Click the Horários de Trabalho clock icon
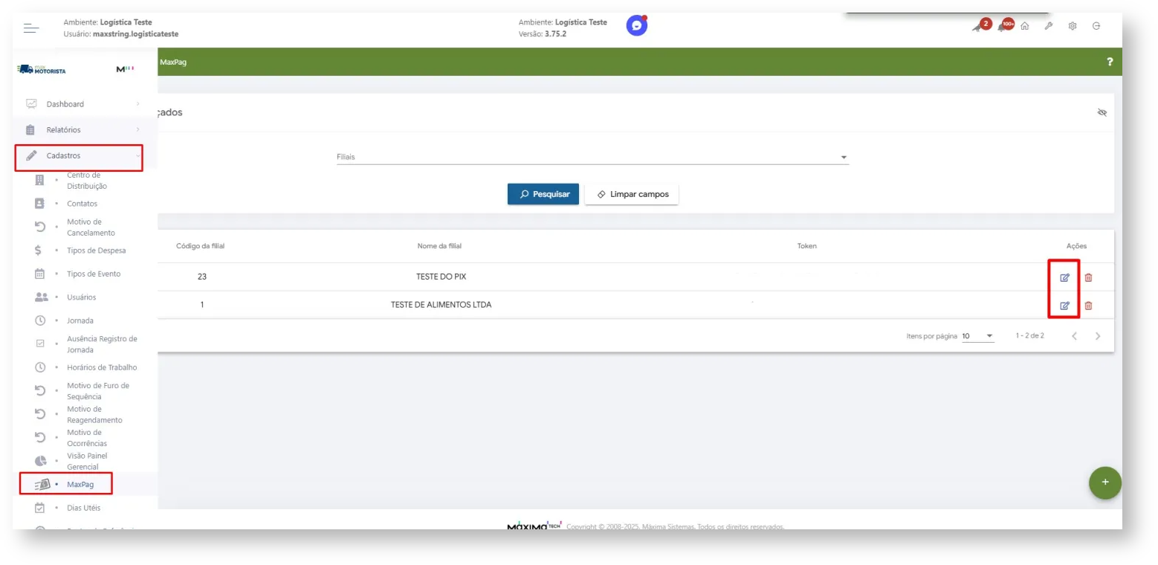Image resolution: width=1158 pixels, height=565 pixels. [41, 367]
